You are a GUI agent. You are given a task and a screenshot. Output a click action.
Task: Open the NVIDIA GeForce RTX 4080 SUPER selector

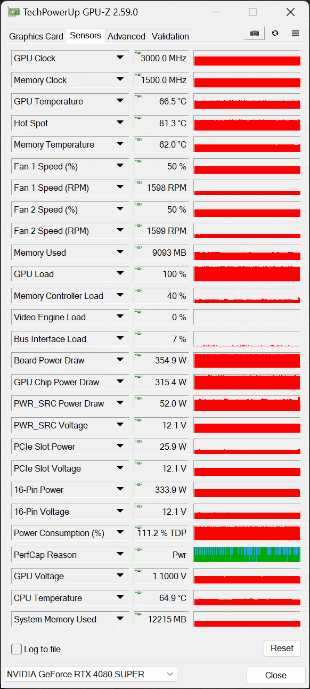[x=91, y=674]
